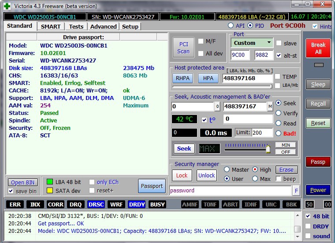
Task: Enable the M/F checkbox
Action: (201, 41)
